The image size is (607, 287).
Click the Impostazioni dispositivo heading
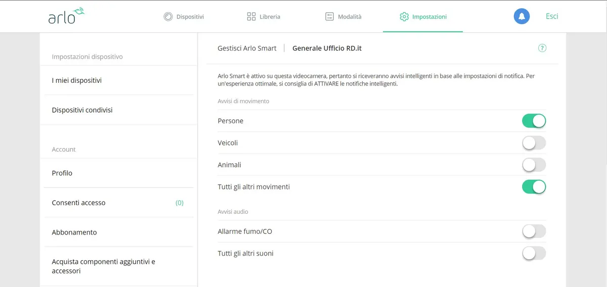pyautogui.click(x=87, y=57)
